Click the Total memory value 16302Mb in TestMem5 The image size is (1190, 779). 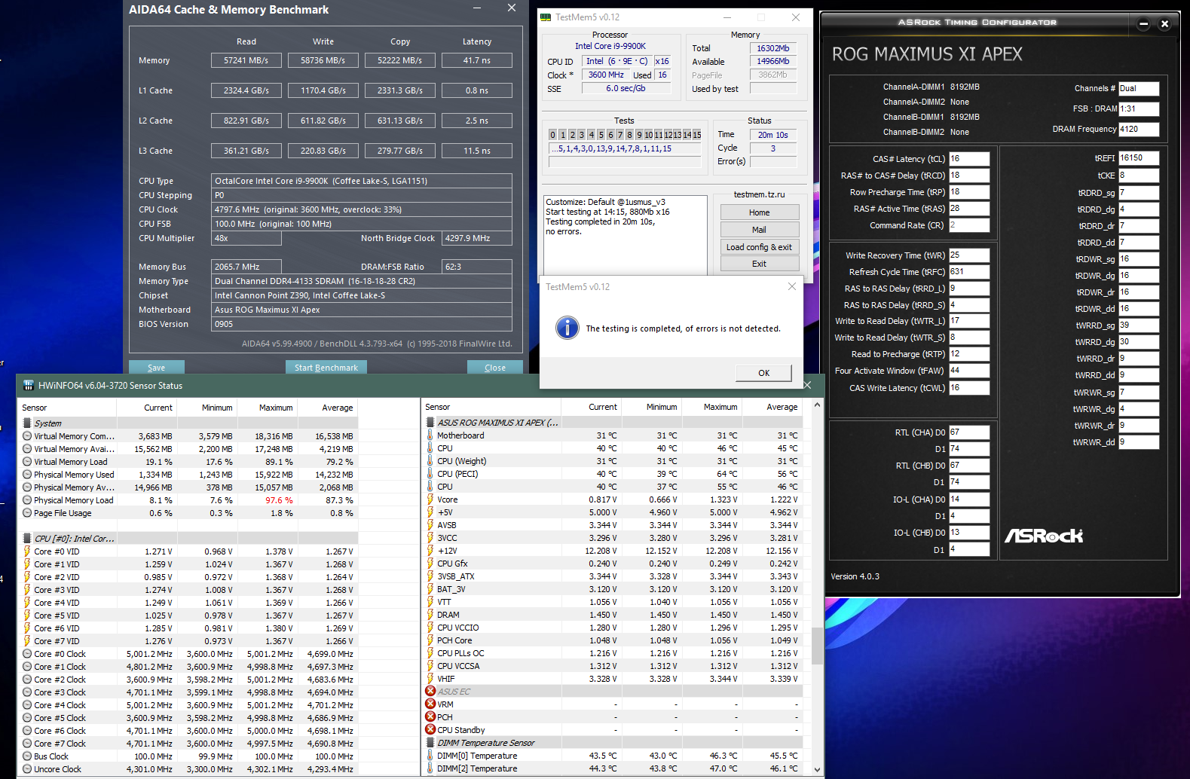tap(773, 48)
